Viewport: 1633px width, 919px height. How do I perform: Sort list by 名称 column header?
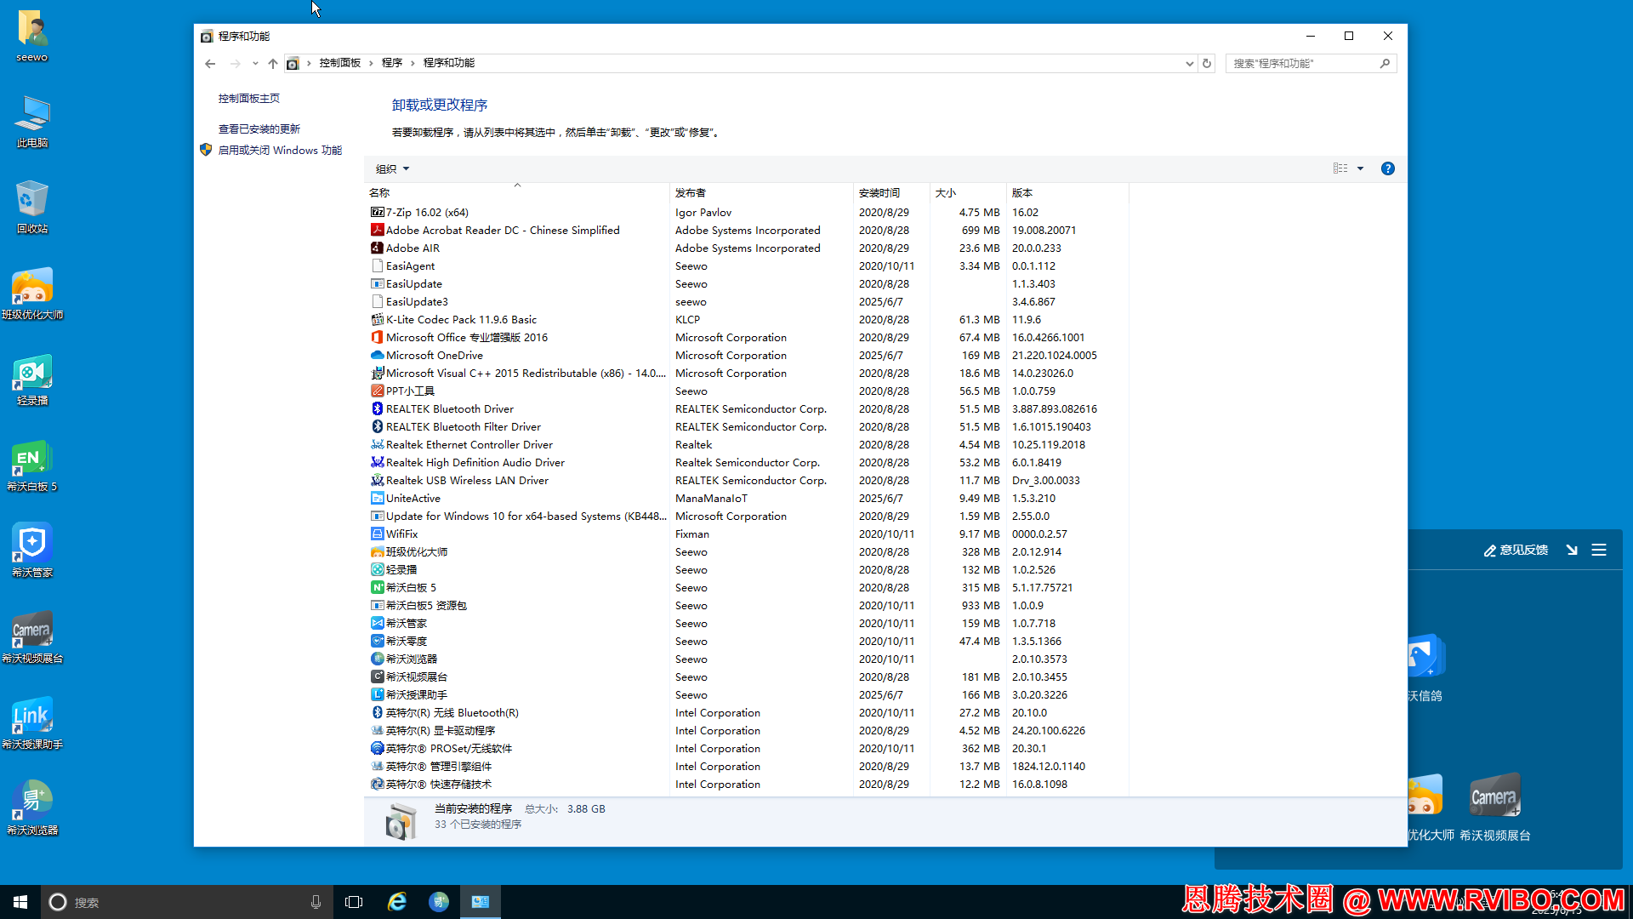click(x=517, y=193)
